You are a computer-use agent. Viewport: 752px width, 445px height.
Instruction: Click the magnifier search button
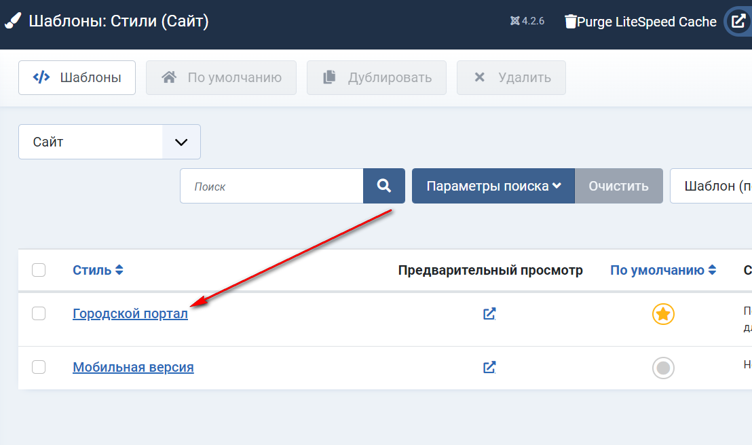[x=384, y=186]
